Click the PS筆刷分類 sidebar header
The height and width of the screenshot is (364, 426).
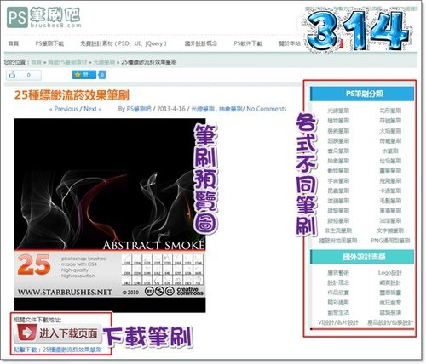(x=362, y=94)
